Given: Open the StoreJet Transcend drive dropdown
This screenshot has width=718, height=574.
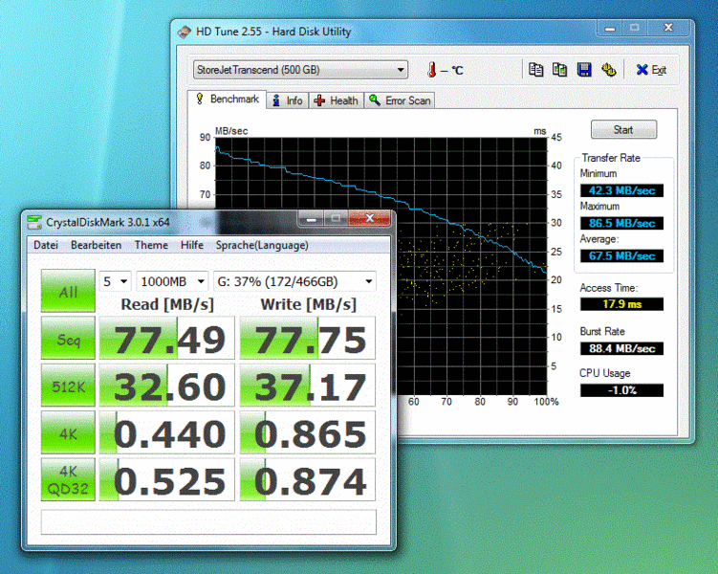Looking at the screenshot, I should 300,70.
